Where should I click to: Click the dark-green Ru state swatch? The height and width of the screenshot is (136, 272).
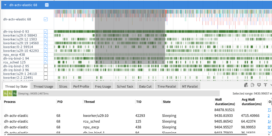click(x=15, y=94)
